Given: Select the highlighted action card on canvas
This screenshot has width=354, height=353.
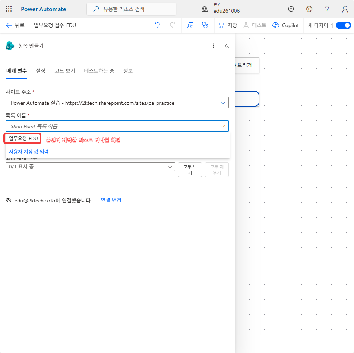Looking at the screenshot, I should (x=247, y=99).
